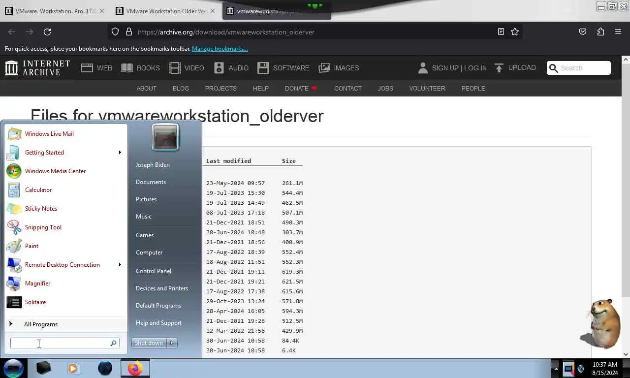Open Control Panel from Start menu

tap(154, 271)
